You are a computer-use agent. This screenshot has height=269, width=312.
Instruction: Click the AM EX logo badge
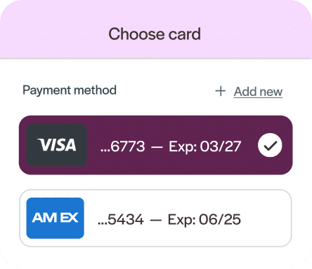click(56, 218)
